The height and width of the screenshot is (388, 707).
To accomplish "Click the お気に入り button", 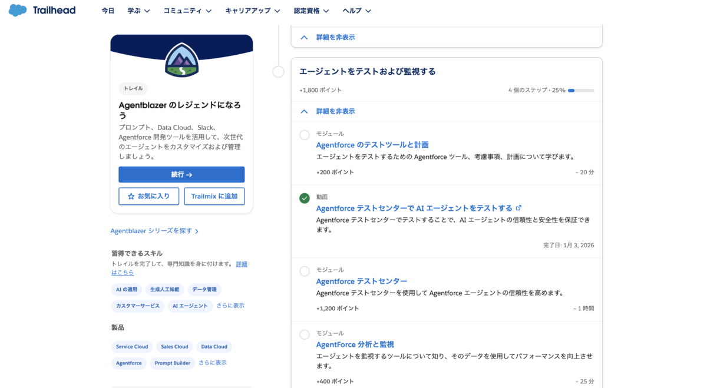I will [x=148, y=196].
